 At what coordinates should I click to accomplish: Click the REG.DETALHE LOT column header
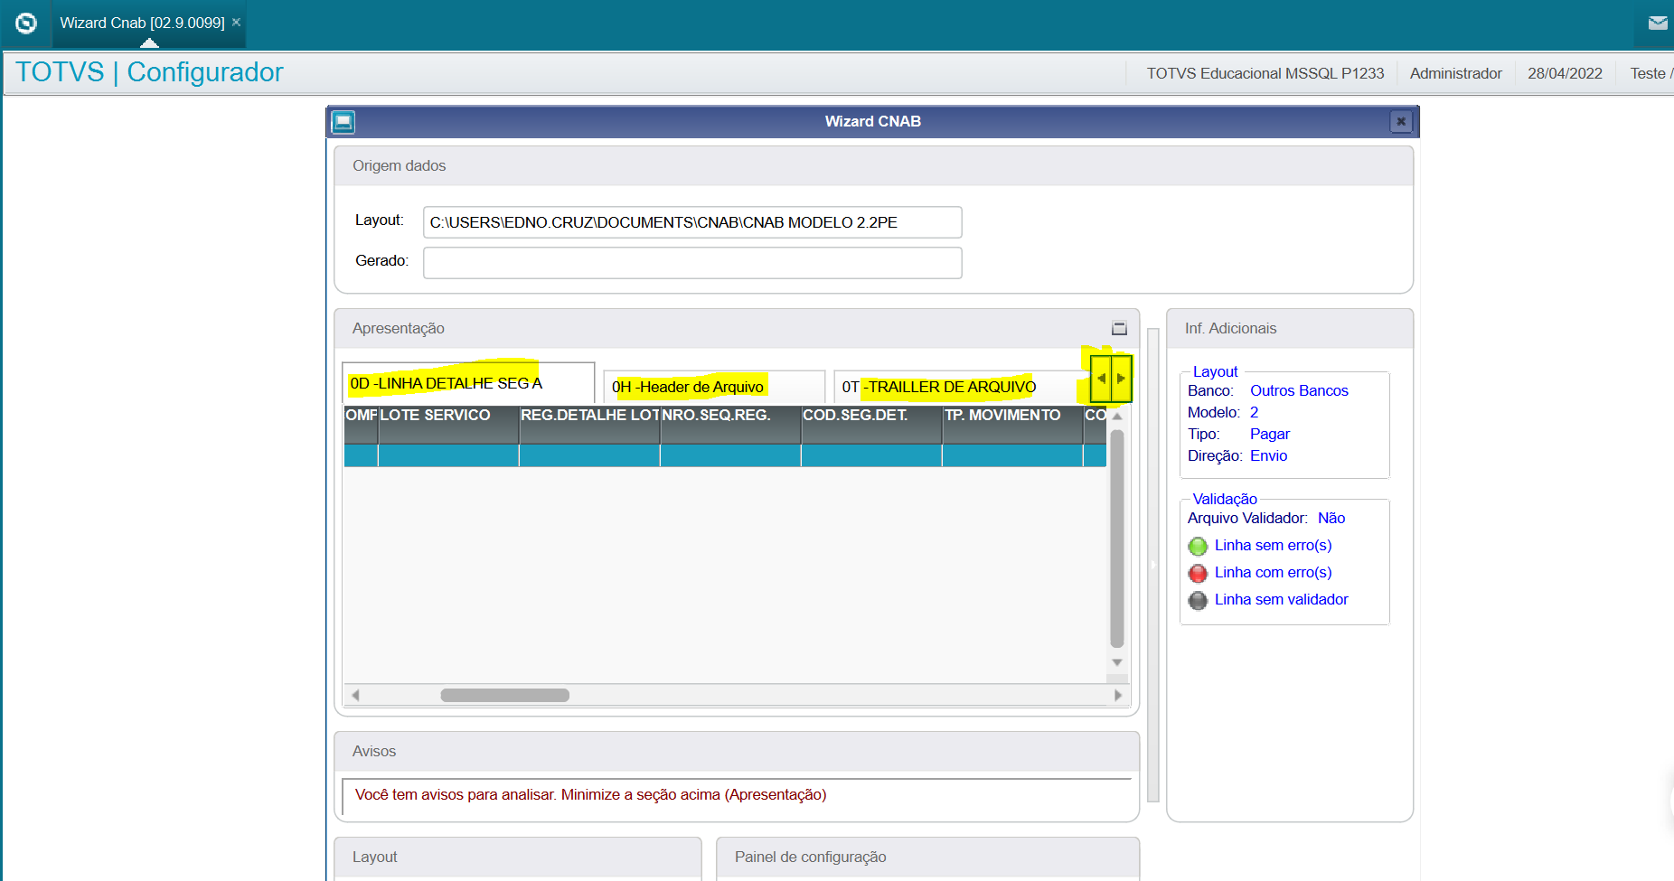point(589,424)
